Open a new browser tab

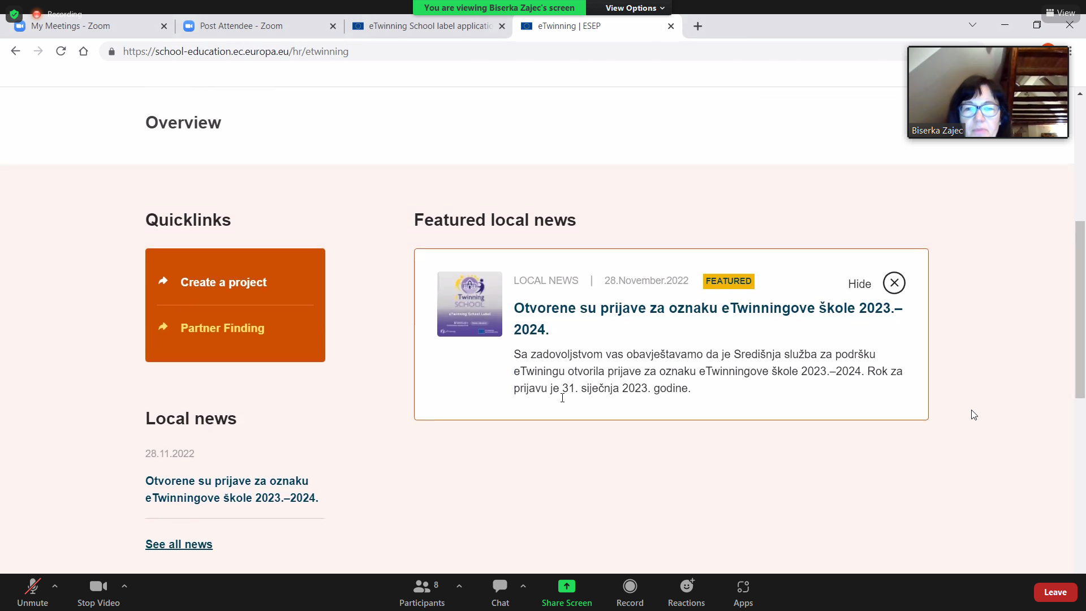click(698, 26)
